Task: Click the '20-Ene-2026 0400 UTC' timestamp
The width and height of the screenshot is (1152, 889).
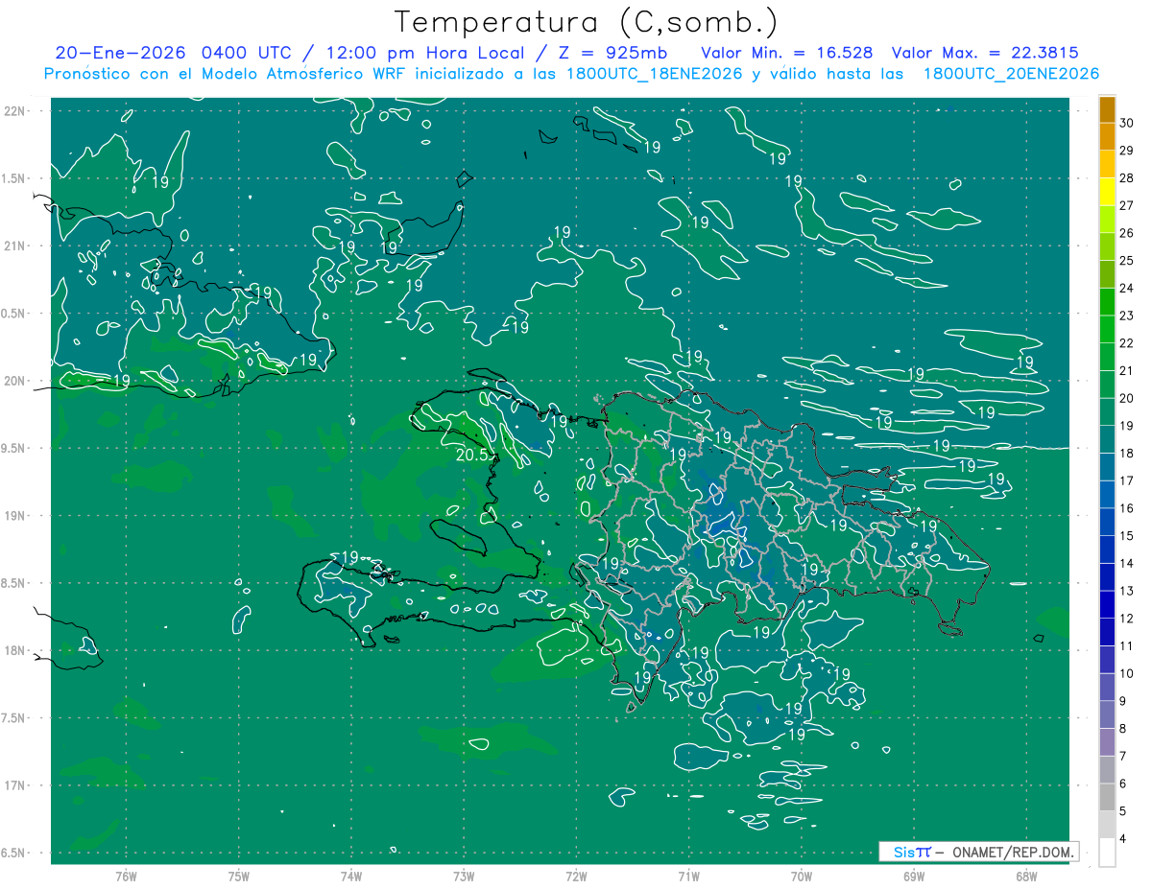Action: (x=176, y=52)
